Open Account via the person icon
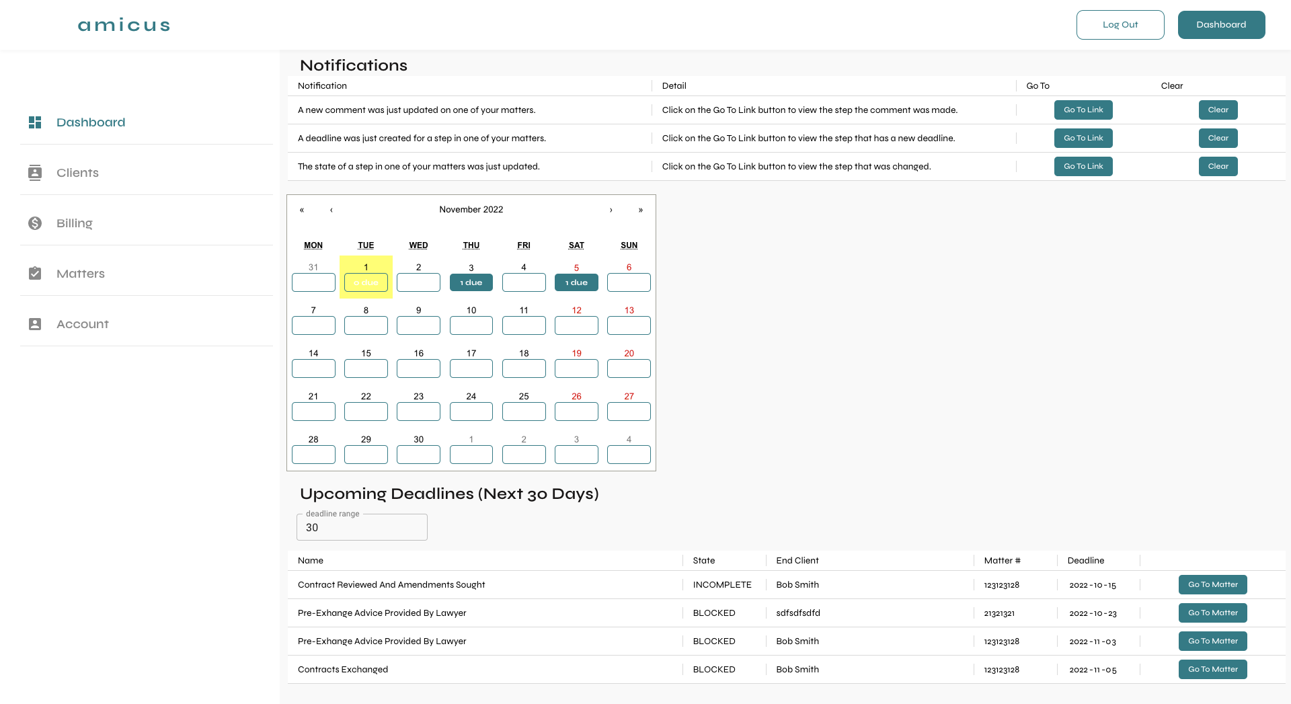 pos(35,323)
